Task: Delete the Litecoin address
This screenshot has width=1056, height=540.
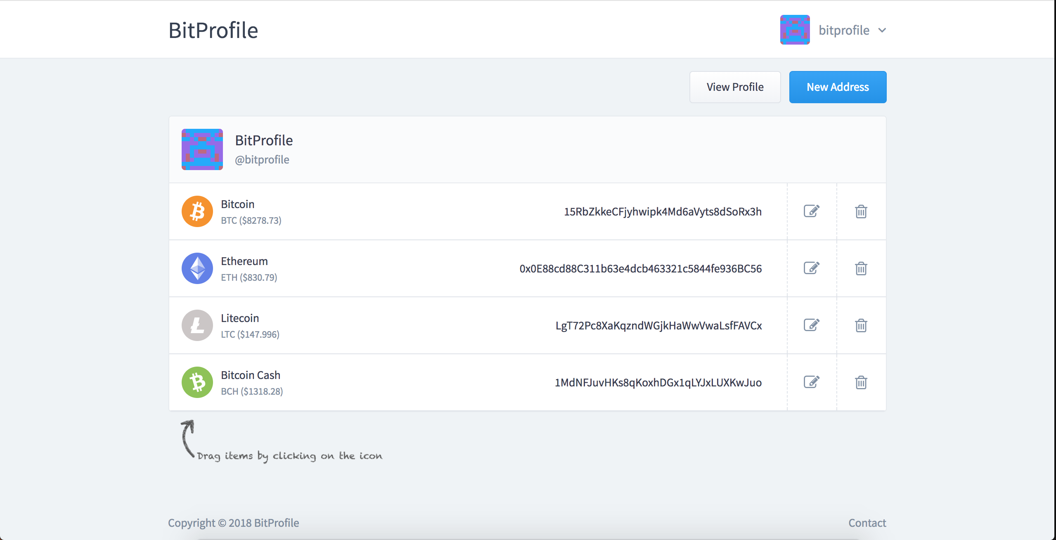Action: click(861, 325)
